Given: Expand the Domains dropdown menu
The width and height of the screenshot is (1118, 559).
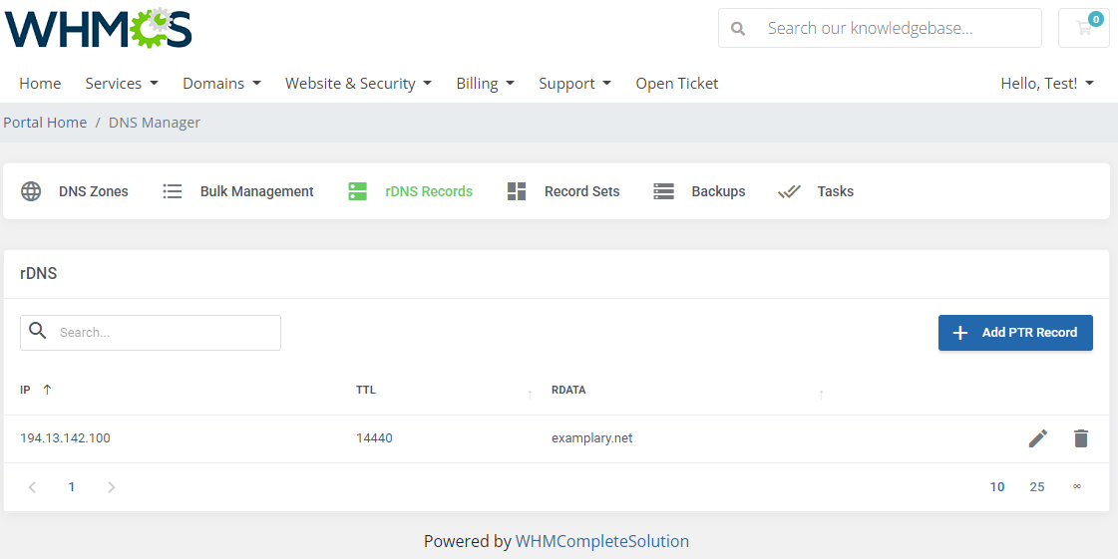Looking at the screenshot, I should [221, 84].
